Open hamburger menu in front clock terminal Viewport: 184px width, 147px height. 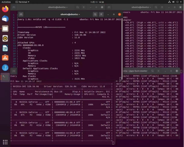click(x=101, y=14)
